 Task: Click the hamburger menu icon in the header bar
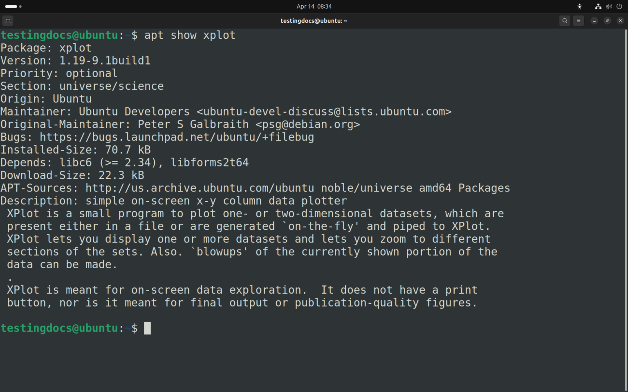coord(578,20)
